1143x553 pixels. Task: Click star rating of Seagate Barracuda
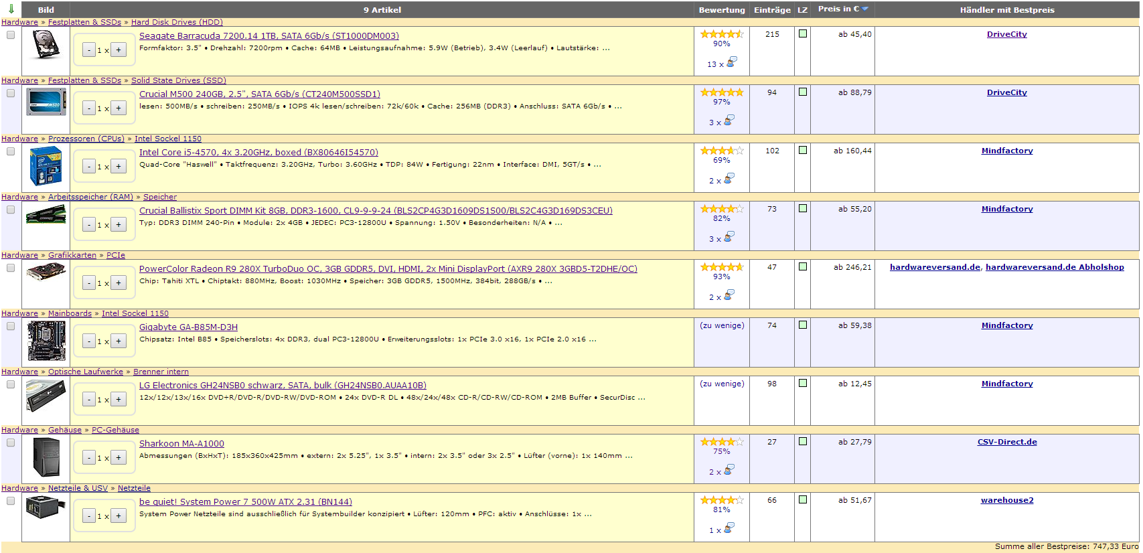(722, 34)
